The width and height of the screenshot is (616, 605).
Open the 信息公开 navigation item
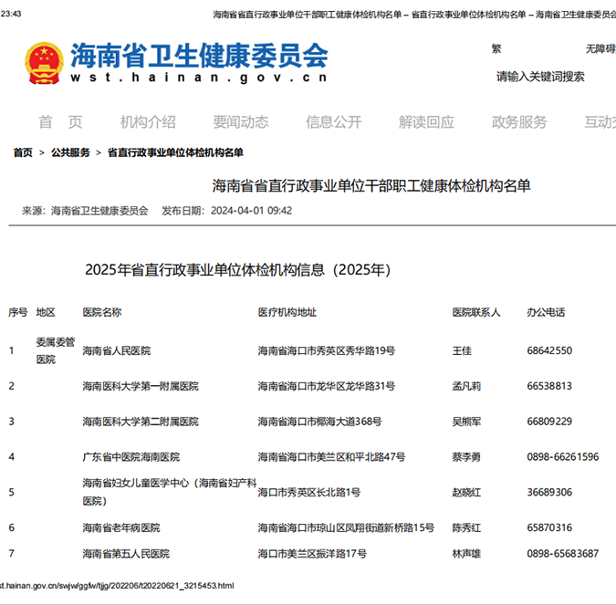click(x=333, y=122)
